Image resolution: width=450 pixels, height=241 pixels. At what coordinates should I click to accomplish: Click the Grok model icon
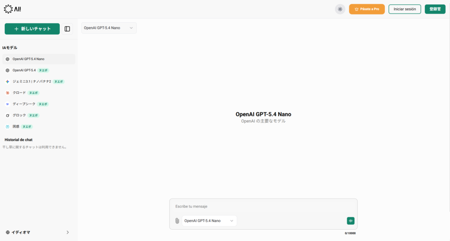click(7, 115)
